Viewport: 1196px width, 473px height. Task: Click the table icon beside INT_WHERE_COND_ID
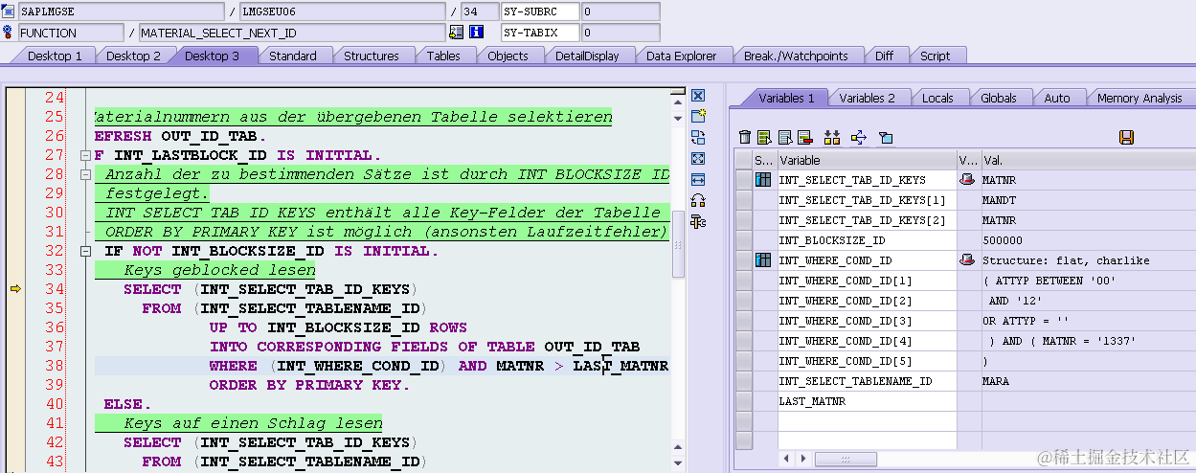[x=763, y=260]
